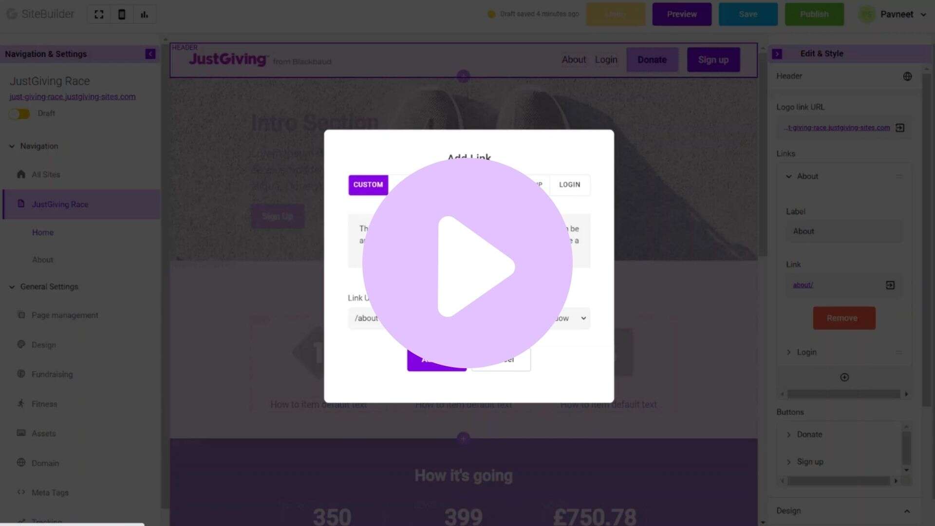The height and width of the screenshot is (526, 935).
Task: Play the video overlay
Action: click(x=467, y=263)
